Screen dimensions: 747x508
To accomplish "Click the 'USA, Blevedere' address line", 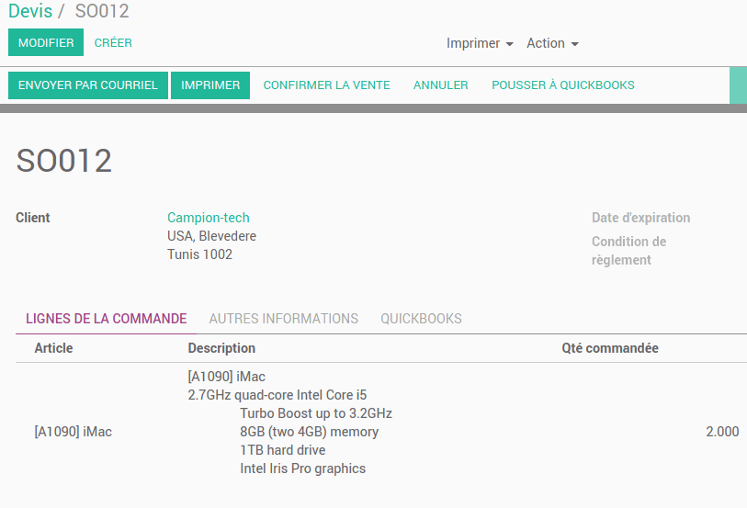I will pos(211,236).
